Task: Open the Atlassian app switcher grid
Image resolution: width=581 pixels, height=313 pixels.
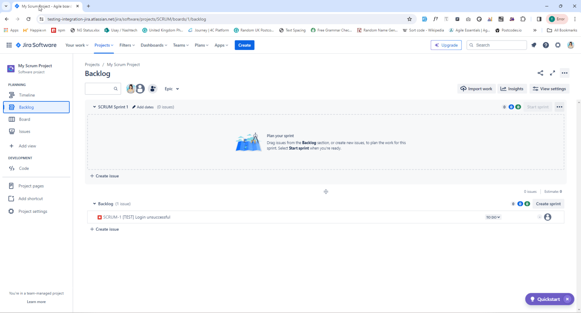Action: click(x=9, y=45)
